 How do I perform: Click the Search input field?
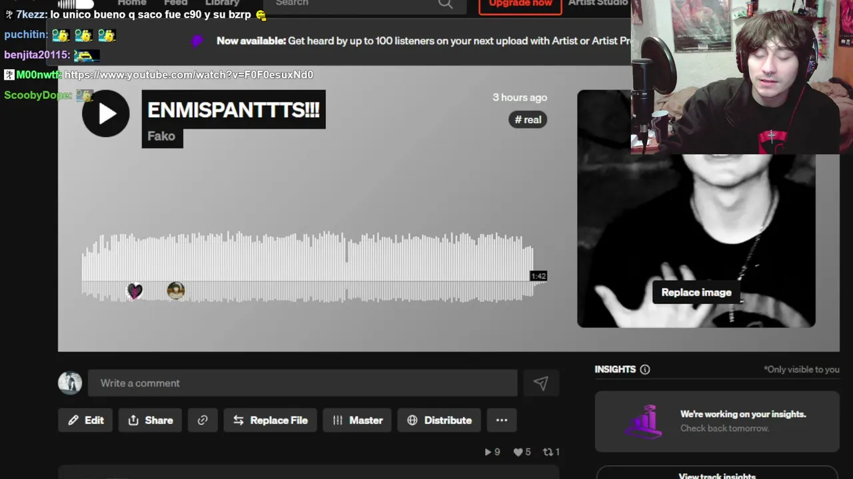[365, 5]
